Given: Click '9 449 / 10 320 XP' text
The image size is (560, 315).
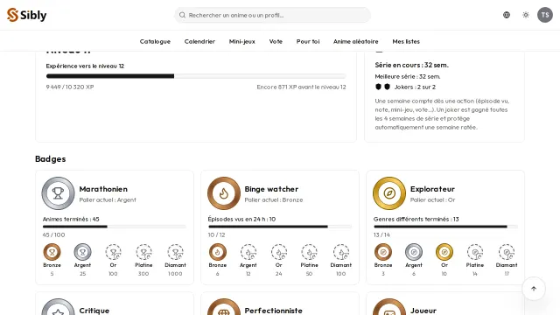Looking at the screenshot, I should [70, 87].
